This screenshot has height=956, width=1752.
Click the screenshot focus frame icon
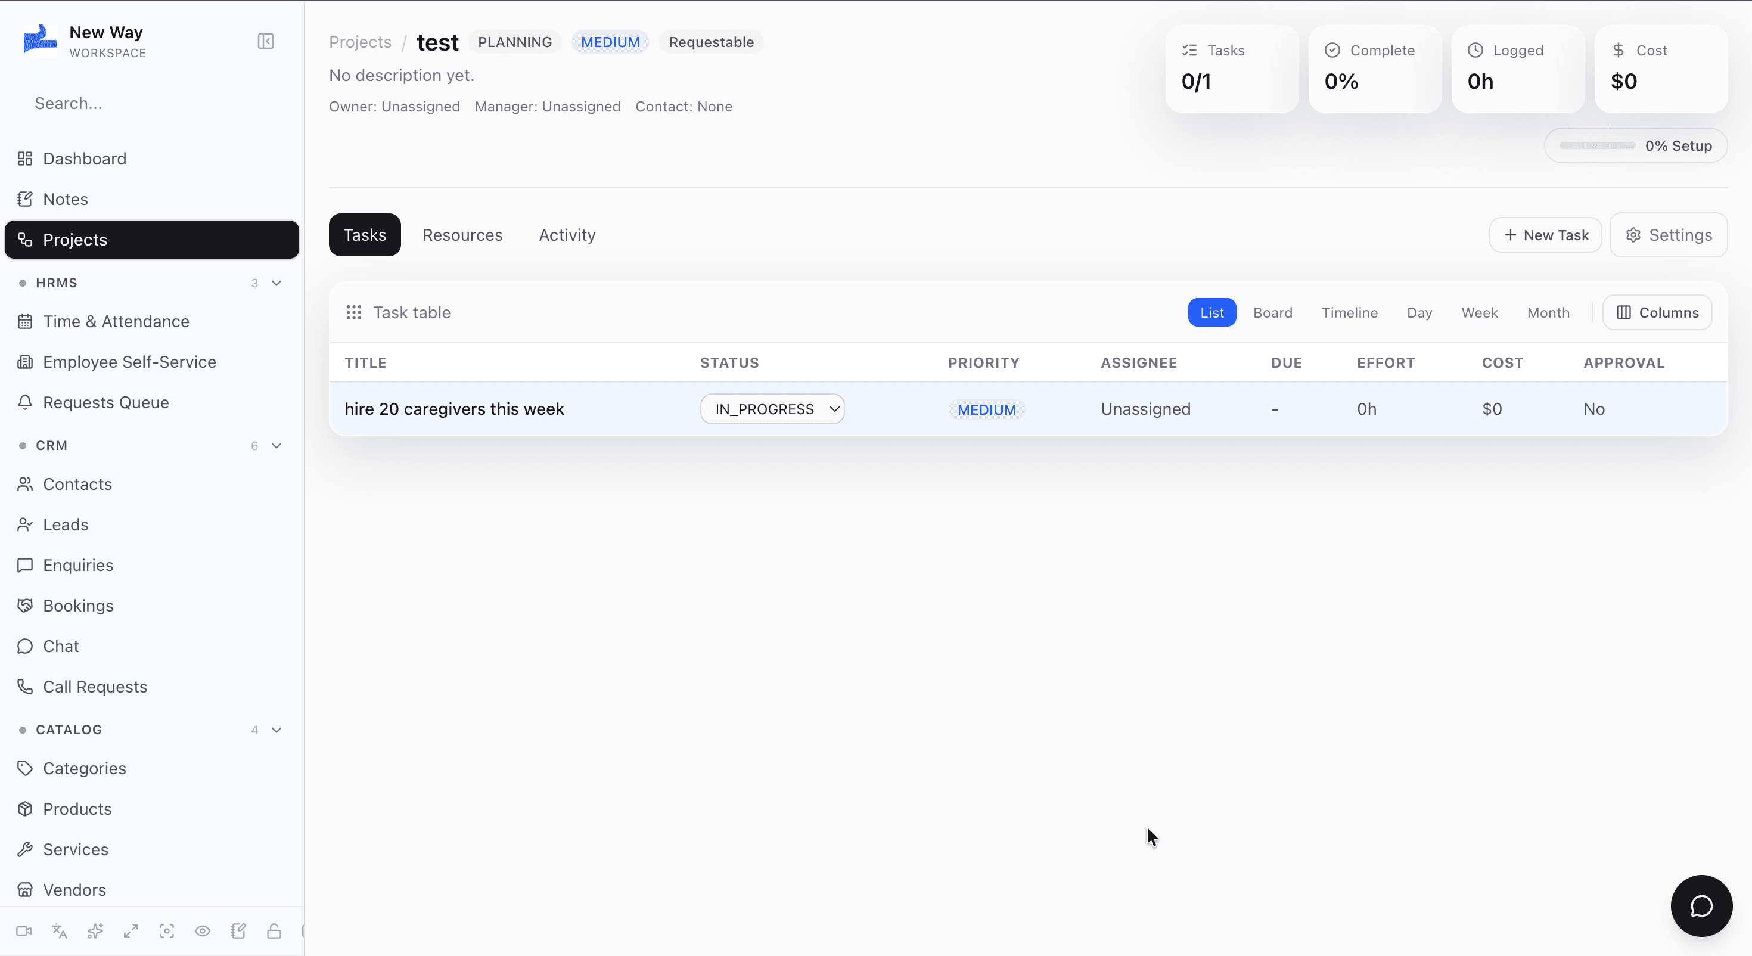167,931
